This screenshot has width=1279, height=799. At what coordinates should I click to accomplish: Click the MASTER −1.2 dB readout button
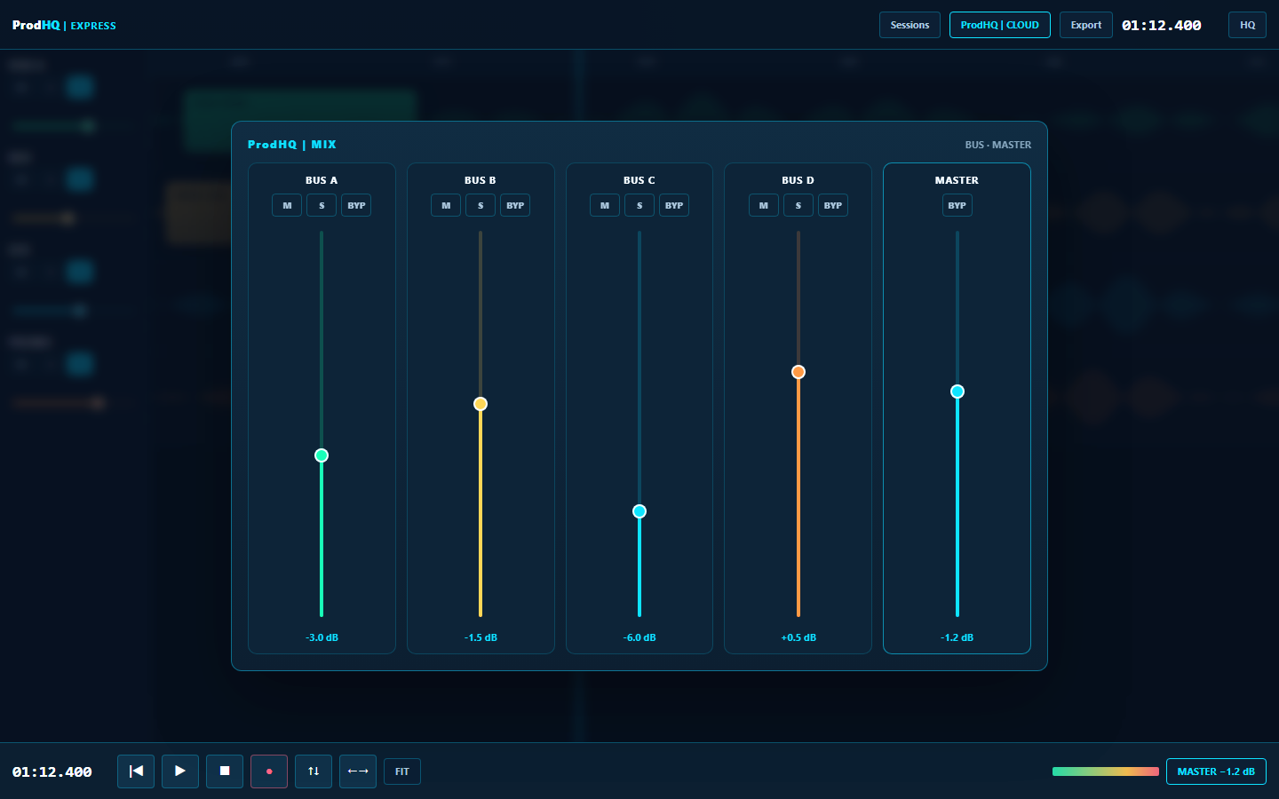tap(1216, 771)
